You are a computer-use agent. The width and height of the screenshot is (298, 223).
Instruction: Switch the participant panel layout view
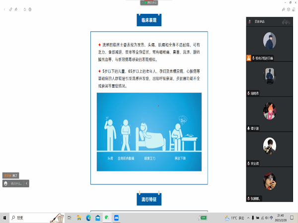coord(285,22)
